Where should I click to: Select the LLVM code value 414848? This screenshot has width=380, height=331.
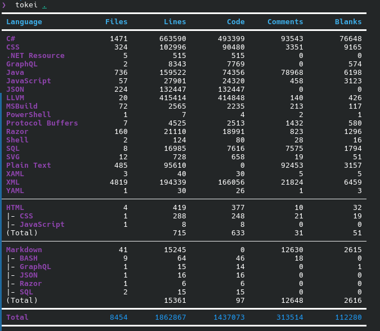231,97
